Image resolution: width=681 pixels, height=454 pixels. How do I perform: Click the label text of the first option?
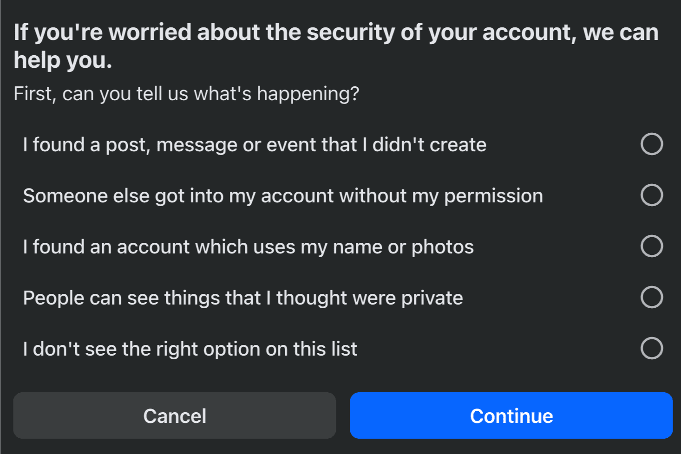coord(255,144)
